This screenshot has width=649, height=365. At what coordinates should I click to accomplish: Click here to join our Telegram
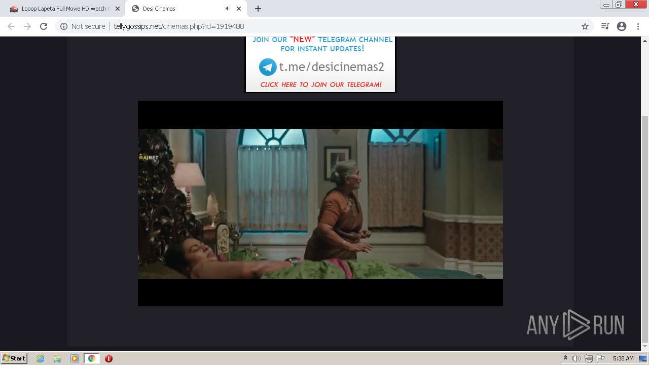click(x=321, y=85)
